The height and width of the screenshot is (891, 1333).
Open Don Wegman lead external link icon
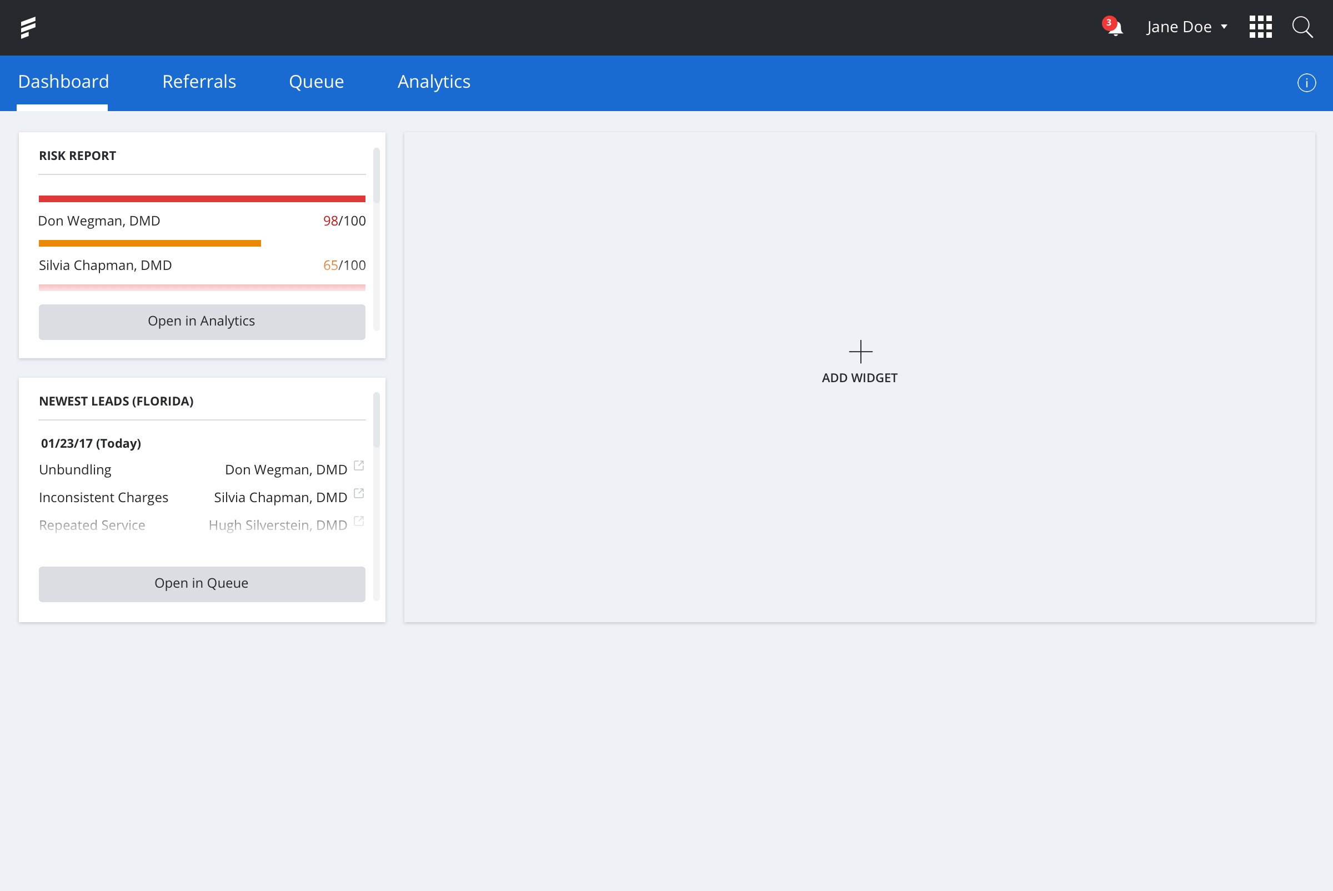359,465
